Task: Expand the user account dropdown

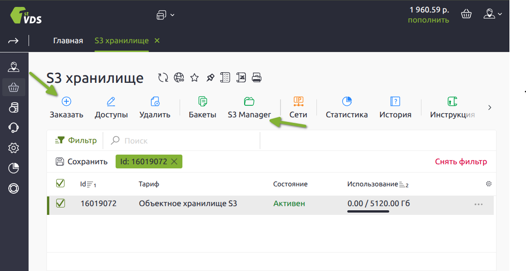Action: coord(492,14)
